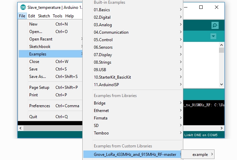Select 04.Communication examples entry
The image size is (237, 160).
[x=111, y=32]
